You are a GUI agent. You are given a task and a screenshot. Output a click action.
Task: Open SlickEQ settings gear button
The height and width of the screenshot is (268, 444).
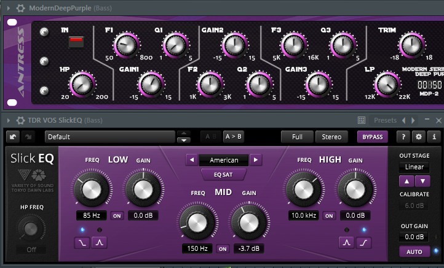(419, 137)
